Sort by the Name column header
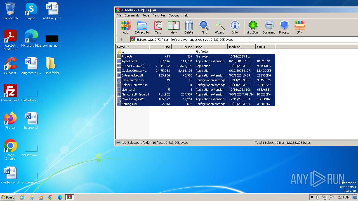Screen dimensions: 358x201 pos(133,47)
